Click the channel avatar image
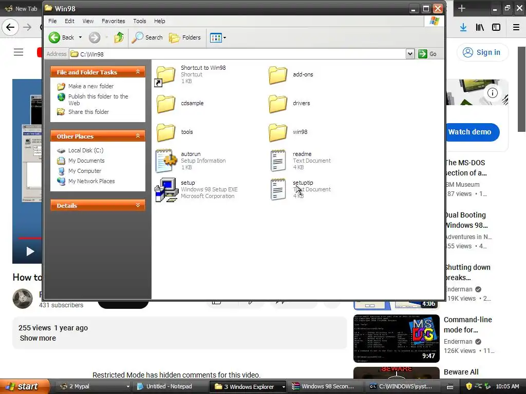 [23, 298]
